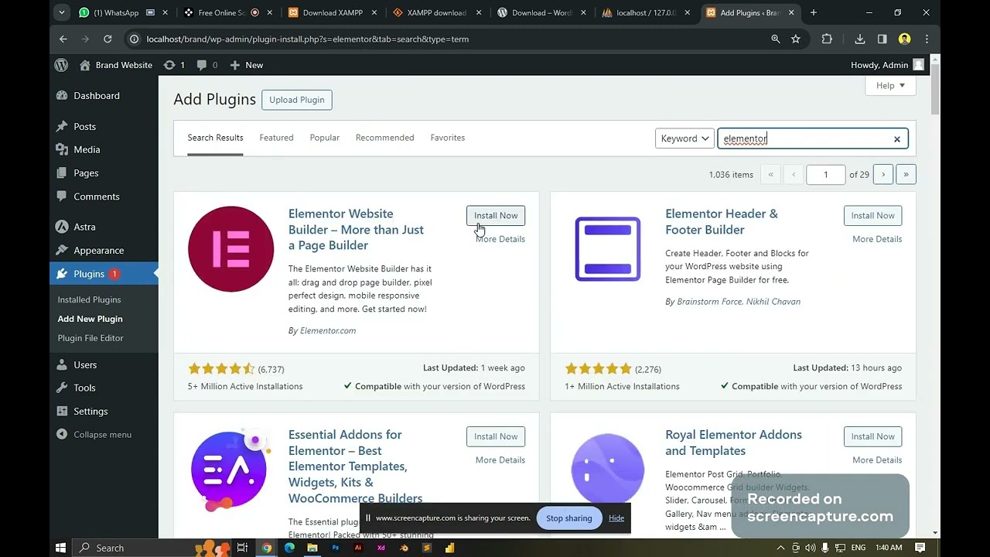This screenshot has height=557, width=990.
Task: Open Photoshop from the taskbar
Action: coord(335,548)
